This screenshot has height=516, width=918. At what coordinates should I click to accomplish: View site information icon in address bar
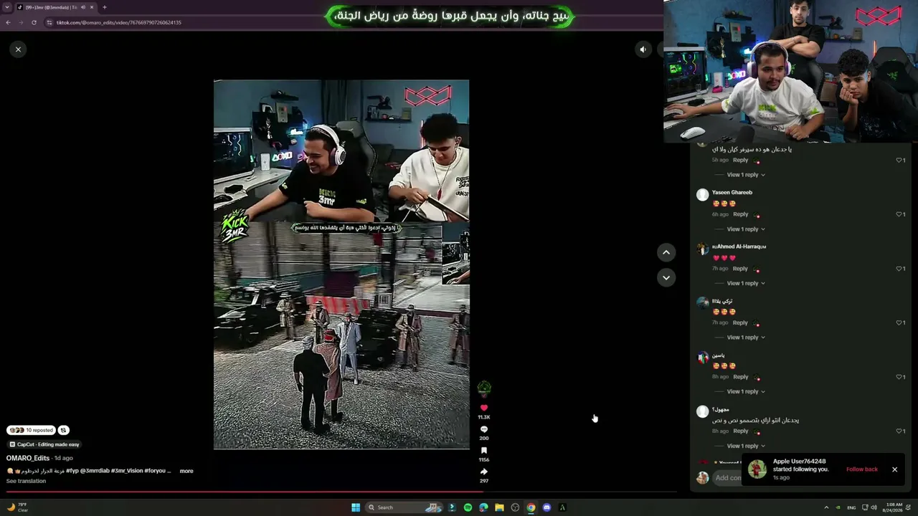pyautogui.click(x=49, y=22)
